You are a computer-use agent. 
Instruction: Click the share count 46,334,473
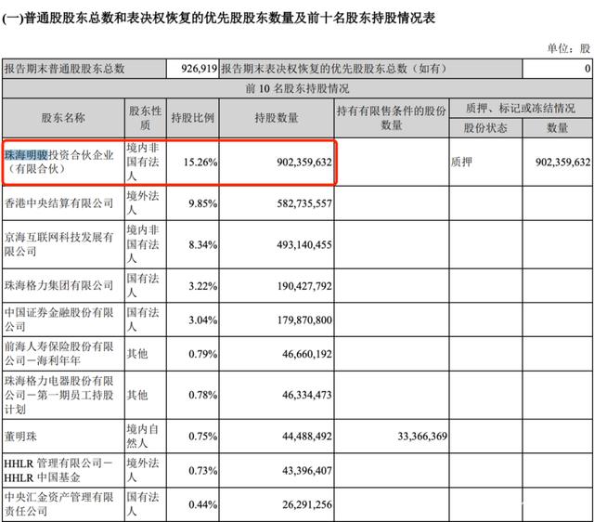pyautogui.click(x=307, y=395)
